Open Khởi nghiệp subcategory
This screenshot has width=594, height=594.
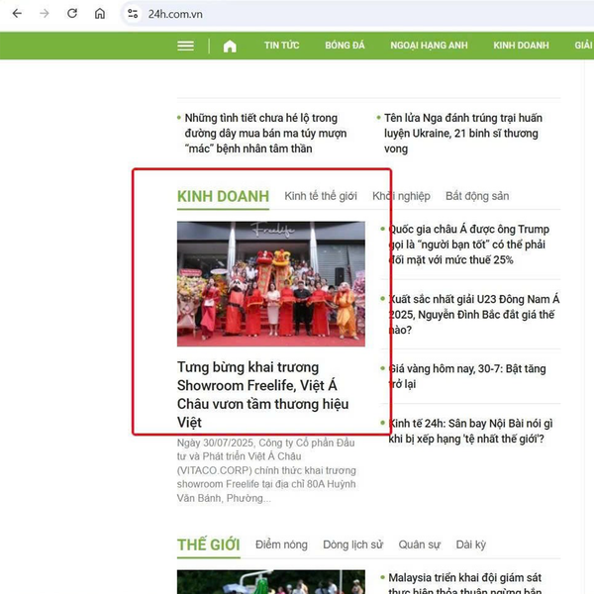point(401,196)
